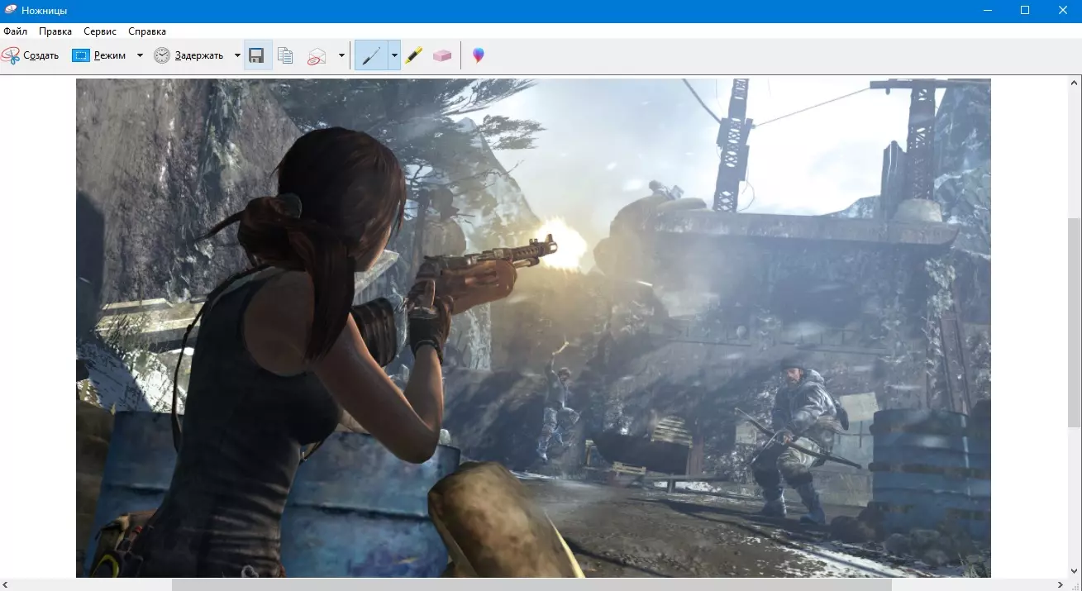The width and height of the screenshot is (1082, 591).
Task: Expand the Режим dropdown arrow
Action: pyautogui.click(x=140, y=55)
